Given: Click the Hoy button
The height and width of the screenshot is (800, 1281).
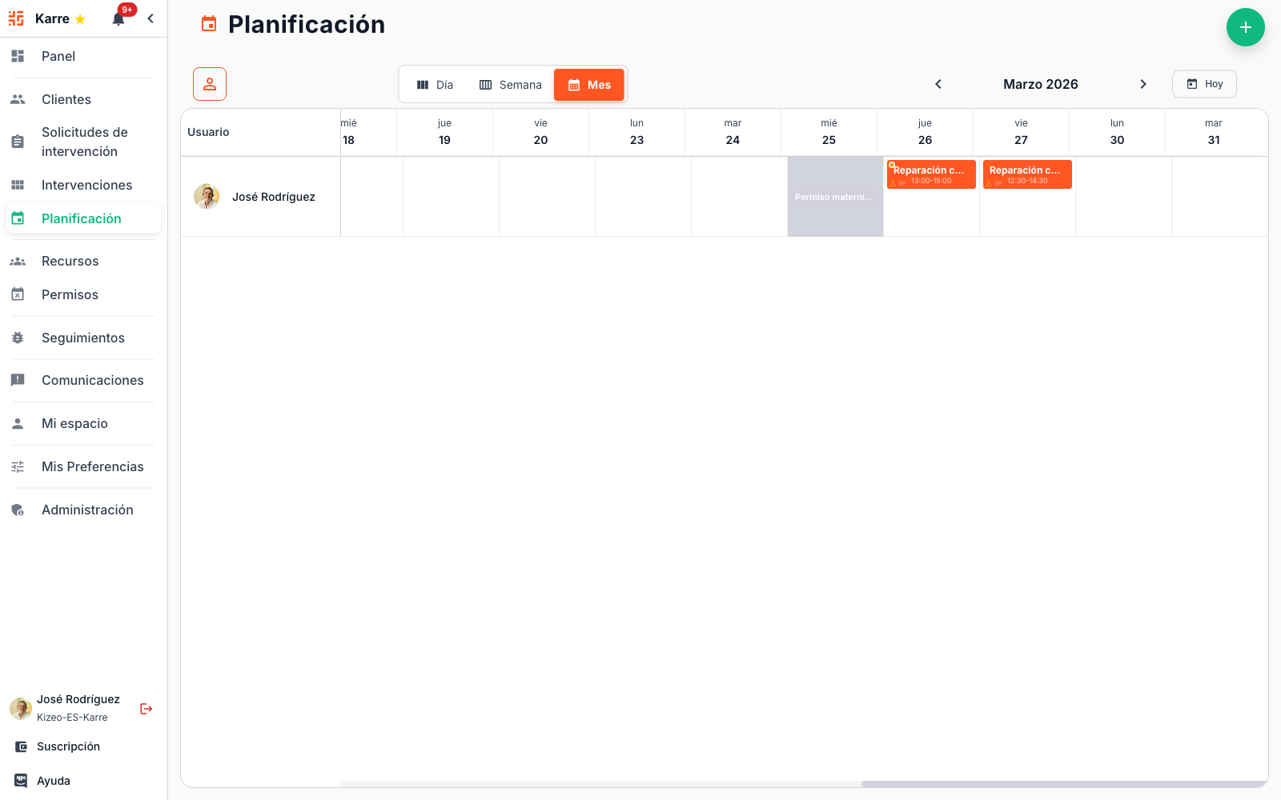Looking at the screenshot, I should click(1204, 83).
